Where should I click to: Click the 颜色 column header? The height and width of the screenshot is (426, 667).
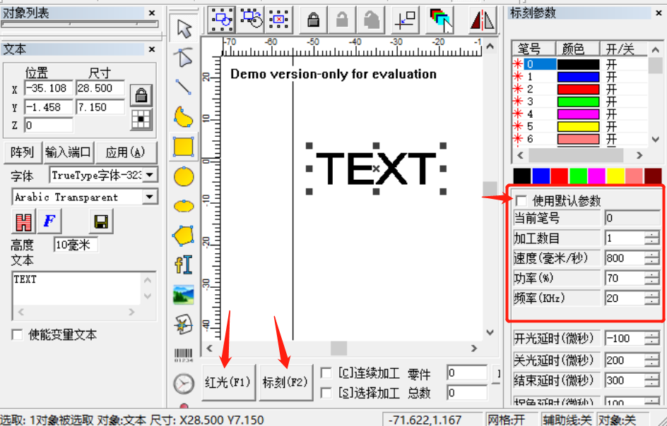coord(578,49)
